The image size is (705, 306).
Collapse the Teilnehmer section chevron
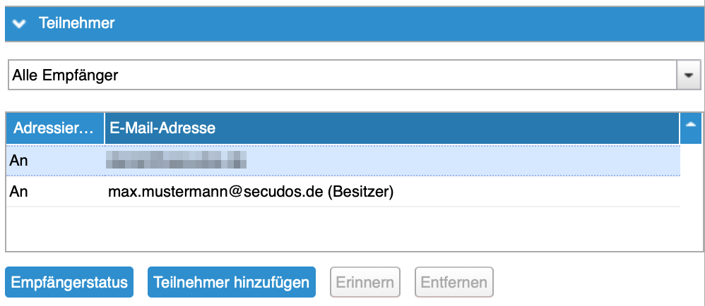click(x=19, y=24)
